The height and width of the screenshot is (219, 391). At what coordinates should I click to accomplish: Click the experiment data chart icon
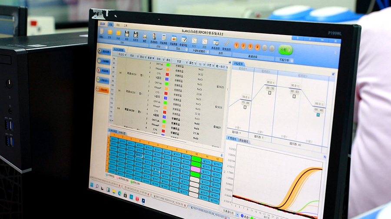point(173,38)
